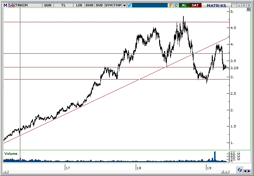The image size is (254, 176).
Task: Click the Matriks M logo icon
Action: [x=5, y=5]
